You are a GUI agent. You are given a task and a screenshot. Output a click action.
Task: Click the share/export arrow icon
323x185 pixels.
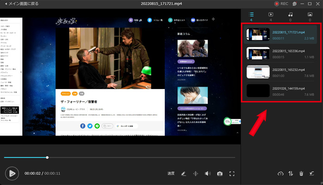point(312,173)
